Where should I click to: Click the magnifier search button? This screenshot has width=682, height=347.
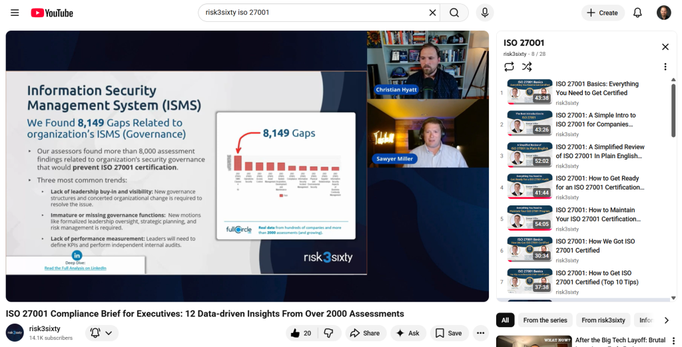[x=454, y=13]
